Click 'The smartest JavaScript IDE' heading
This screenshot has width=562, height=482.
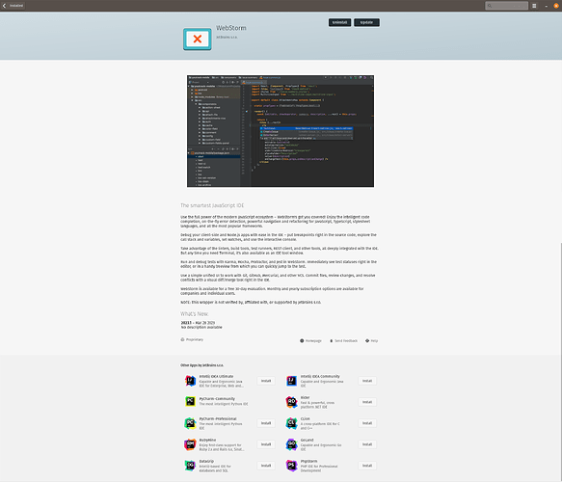click(212, 205)
